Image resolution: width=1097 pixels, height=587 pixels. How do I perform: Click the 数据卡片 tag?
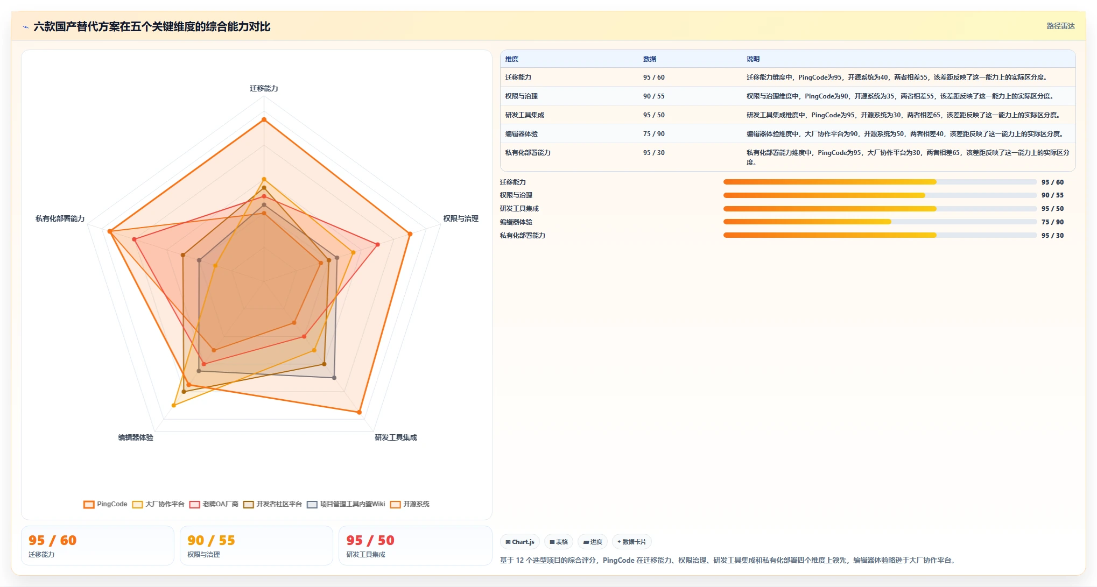pyautogui.click(x=632, y=542)
